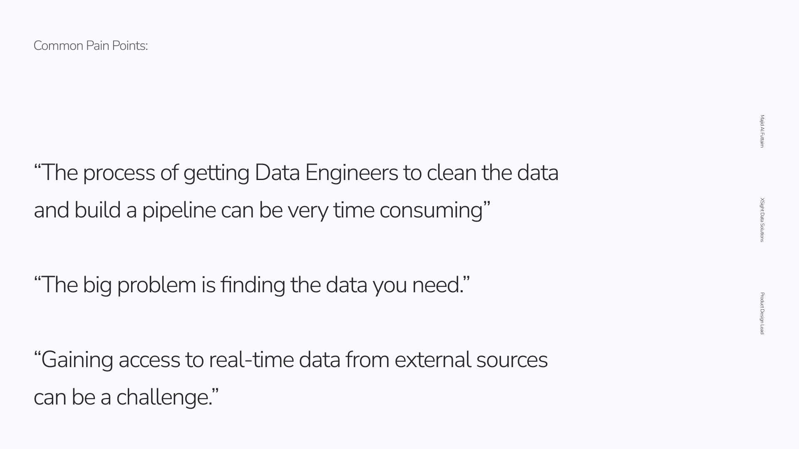Image resolution: width=799 pixels, height=449 pixels.
Task: Click the "Common Pain Points:" heading
Action: [x=90, y=46]
